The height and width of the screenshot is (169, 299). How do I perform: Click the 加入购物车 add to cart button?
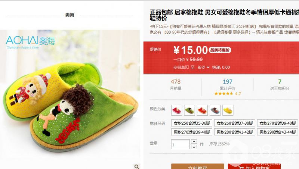pyautogui.click(x=255, y=166)
